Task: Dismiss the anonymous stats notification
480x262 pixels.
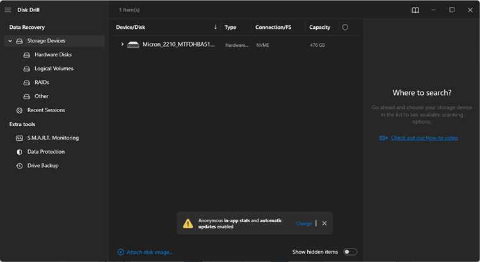Action: [324, 224]
